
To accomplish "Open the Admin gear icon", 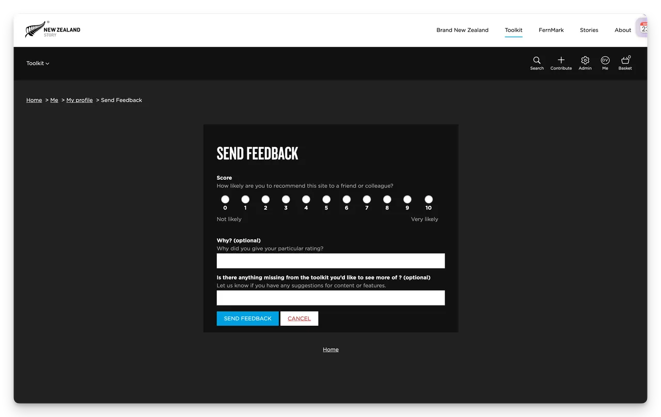I will coord(585,61).
